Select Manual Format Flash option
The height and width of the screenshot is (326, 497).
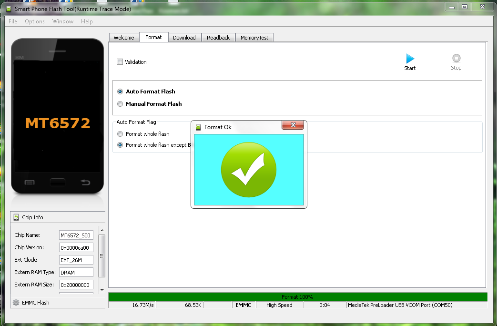[120, 104]
